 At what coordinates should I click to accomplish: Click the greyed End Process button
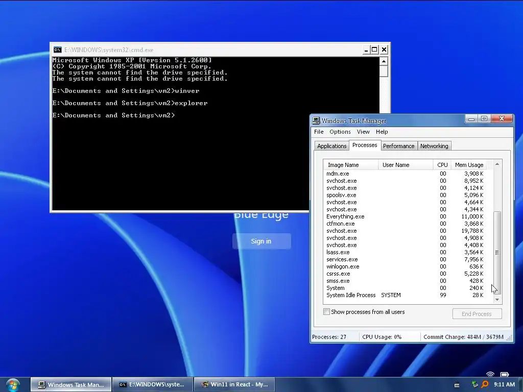coord(477,314)
